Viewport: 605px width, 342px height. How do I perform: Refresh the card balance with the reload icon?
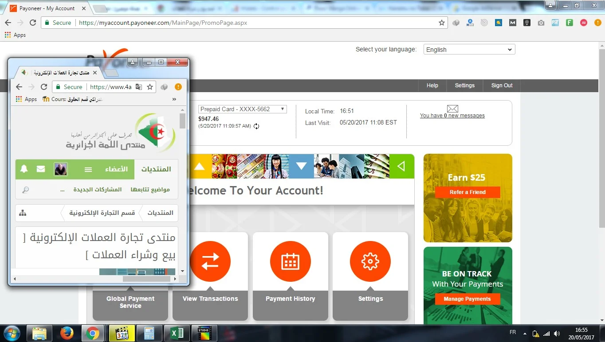[256, 126]
